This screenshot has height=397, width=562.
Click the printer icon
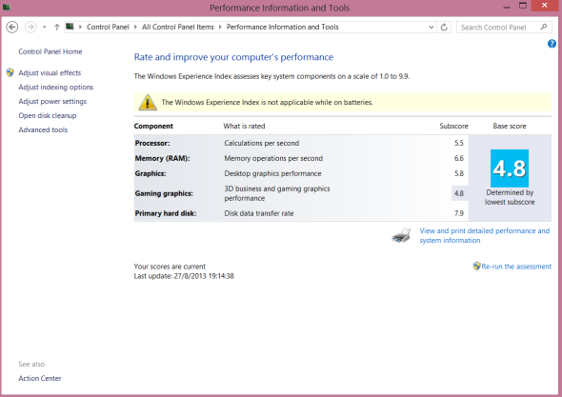(401, 236)
